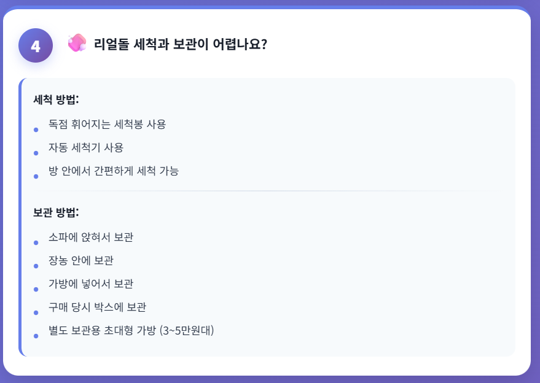Click the bullet dot beside 소파에 앉혀서 보관
540x383 pixels.
tap(36, 242)
